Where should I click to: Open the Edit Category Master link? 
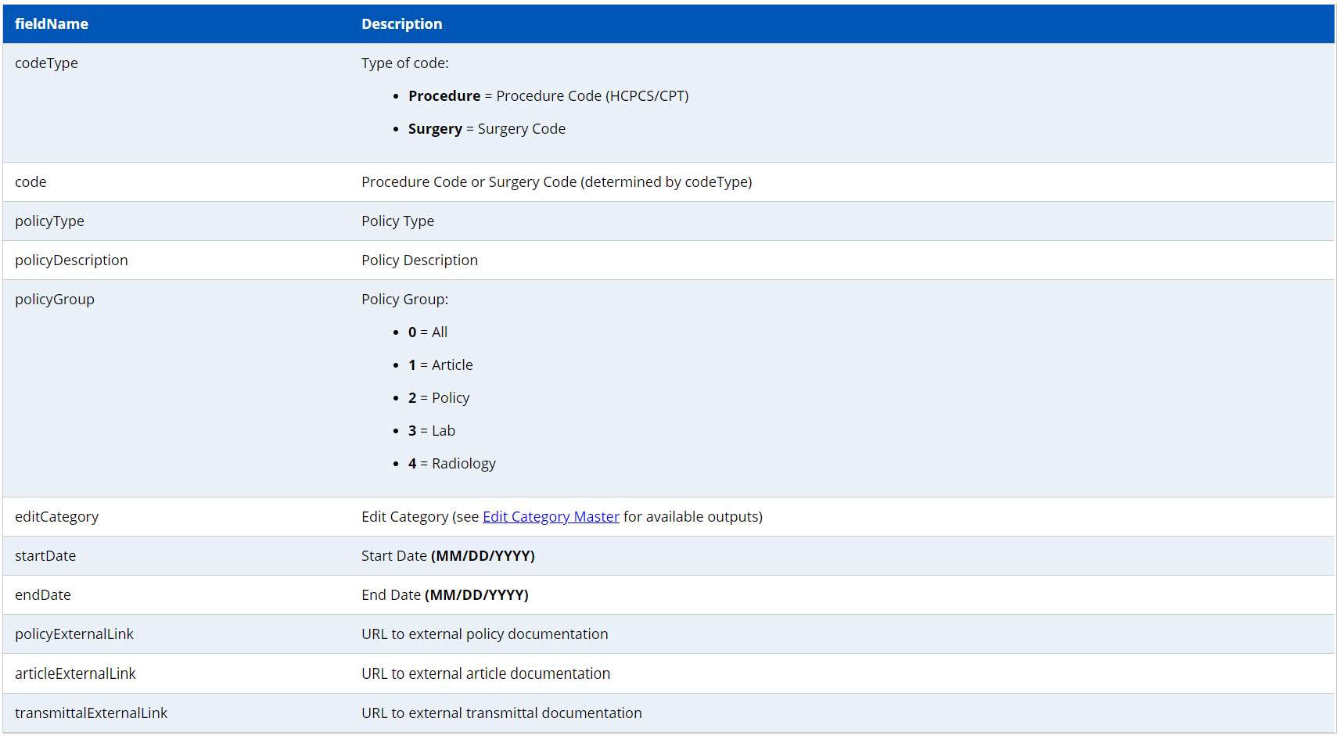(x=551, y=517)
